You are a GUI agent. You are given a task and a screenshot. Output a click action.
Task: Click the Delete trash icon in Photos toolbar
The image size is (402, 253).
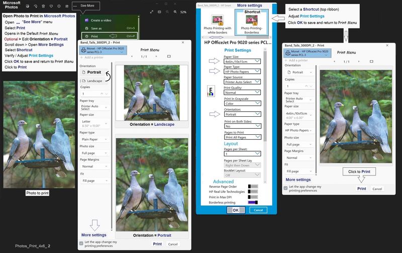point(43,6)
